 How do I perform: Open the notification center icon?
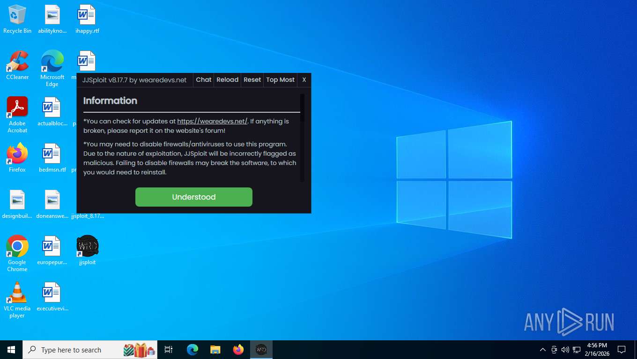(x=622, y=350)
